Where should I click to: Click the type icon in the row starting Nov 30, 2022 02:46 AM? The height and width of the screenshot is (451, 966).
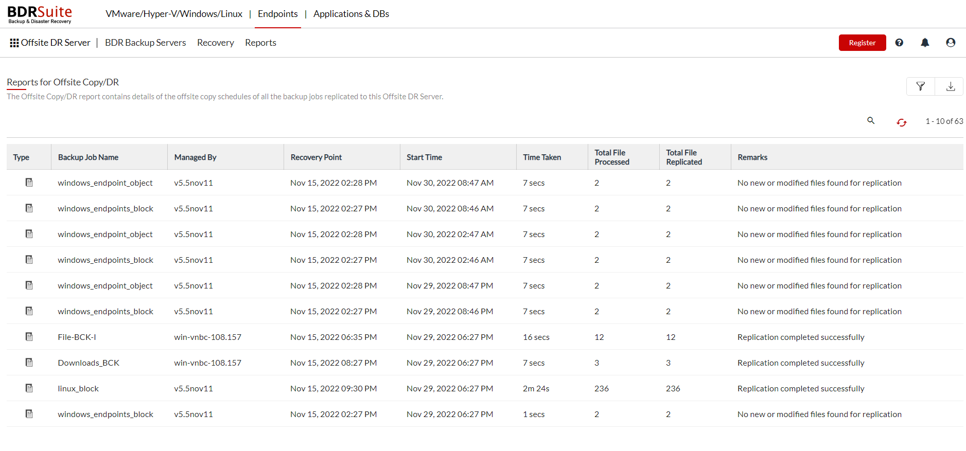click(29, 260)
